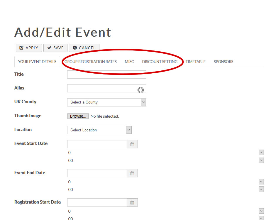Open Event Start Date calendar picker
The height and width of the screenshot is (220, 271).
click(x=132, y=144)
